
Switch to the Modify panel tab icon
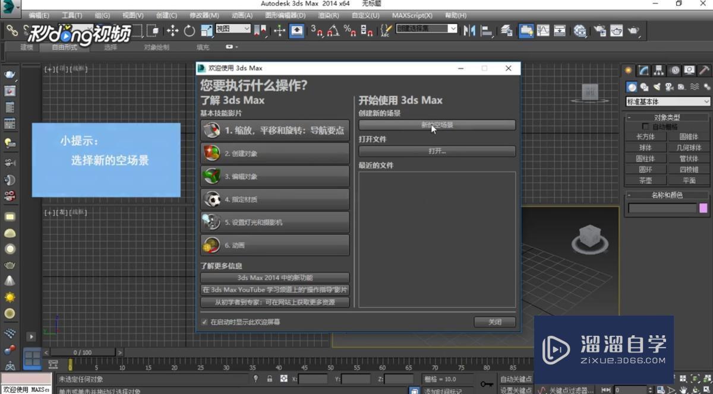(643, 70)
